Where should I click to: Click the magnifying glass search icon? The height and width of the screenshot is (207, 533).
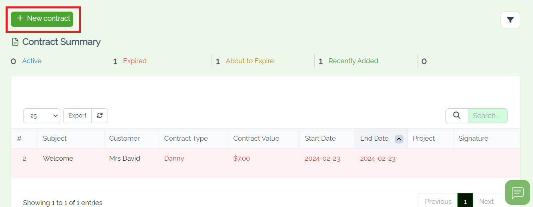tap(457, 115)
